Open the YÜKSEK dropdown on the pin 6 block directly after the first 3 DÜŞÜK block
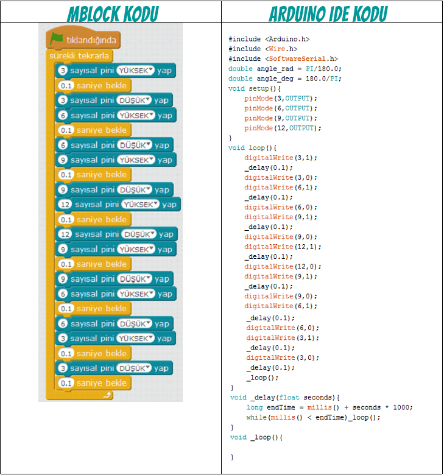444x475 pixels. pyautogui.click(x=136, y=116)
